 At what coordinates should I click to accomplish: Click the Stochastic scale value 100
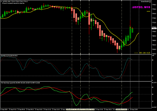[153, 56]
